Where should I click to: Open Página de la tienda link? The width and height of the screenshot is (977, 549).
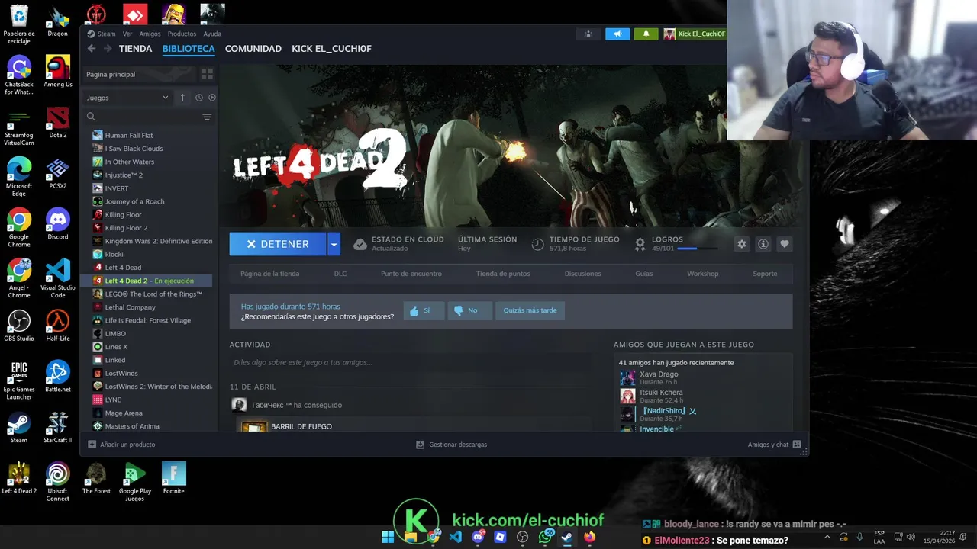269,274
